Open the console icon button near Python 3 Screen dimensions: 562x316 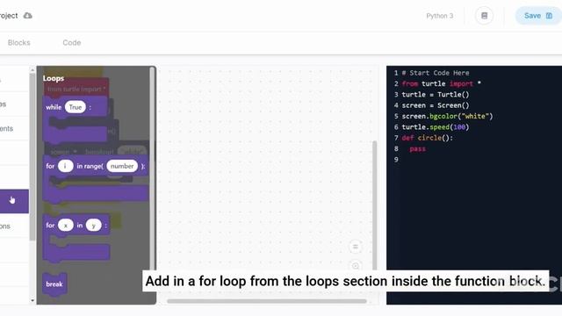484,16
